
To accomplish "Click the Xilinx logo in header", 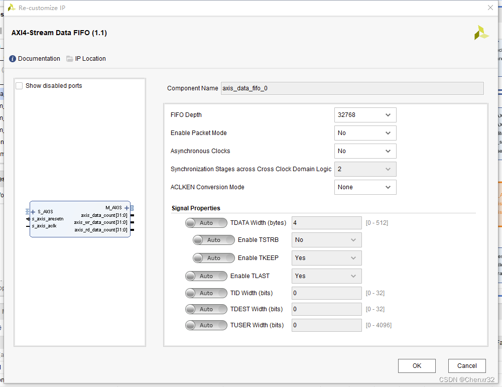I will (481, 33).
